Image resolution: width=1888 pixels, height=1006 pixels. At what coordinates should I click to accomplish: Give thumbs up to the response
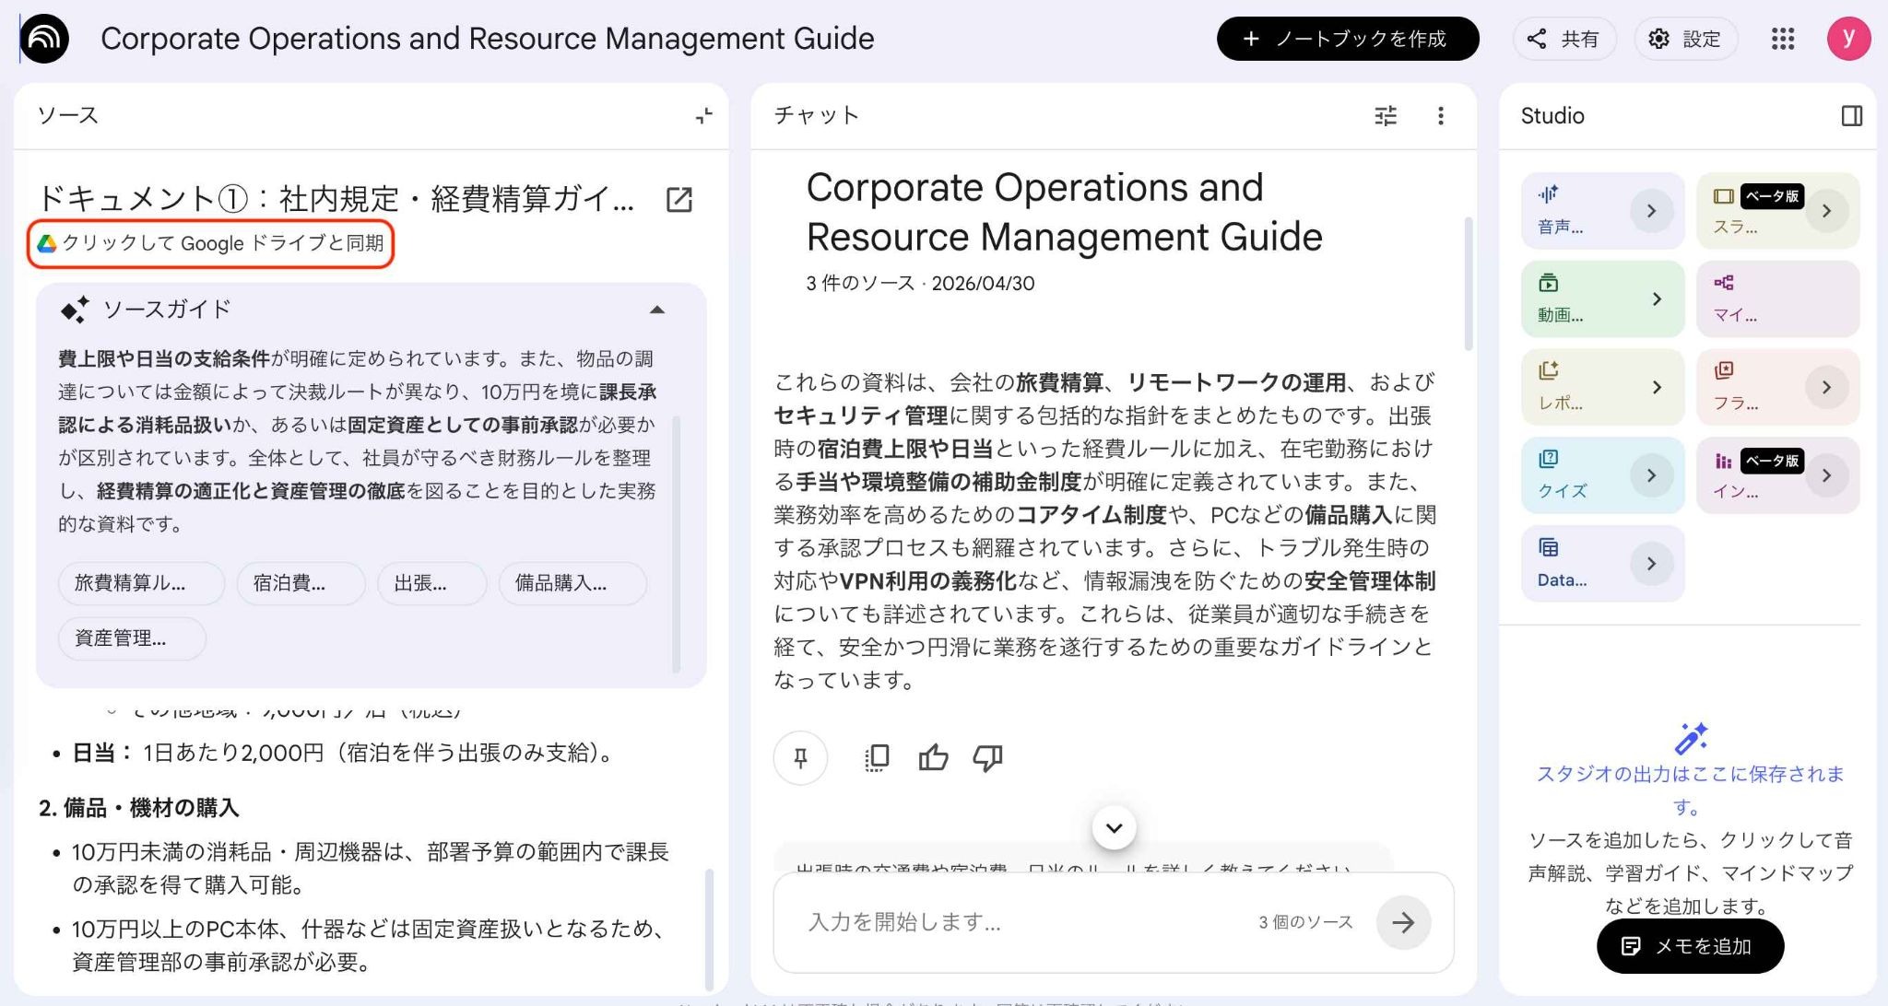tap(933, 757)
